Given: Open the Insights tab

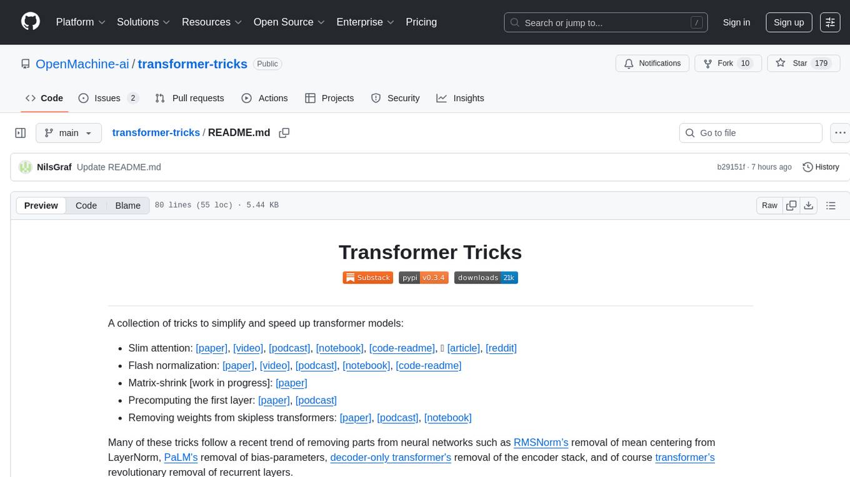Looking at the screenshot, I should click(x=460, y=98).
